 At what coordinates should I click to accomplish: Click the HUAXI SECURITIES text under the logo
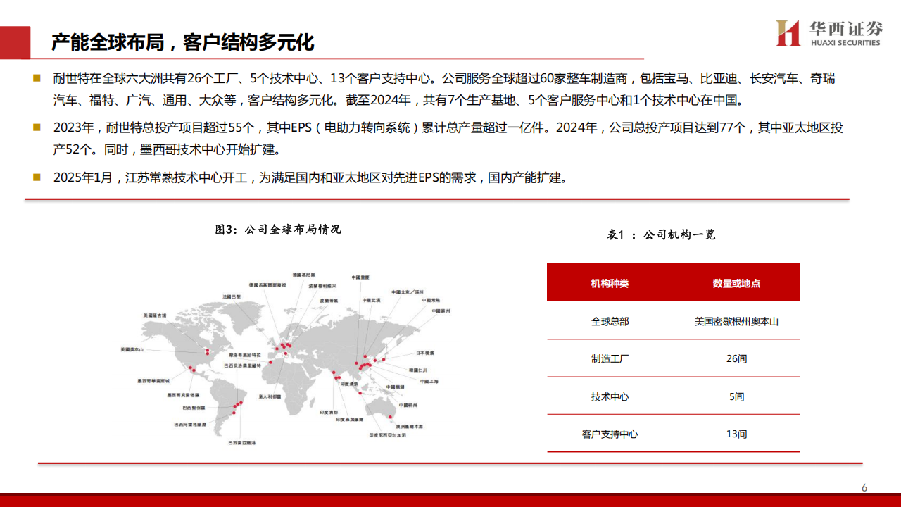click(845, 43)
